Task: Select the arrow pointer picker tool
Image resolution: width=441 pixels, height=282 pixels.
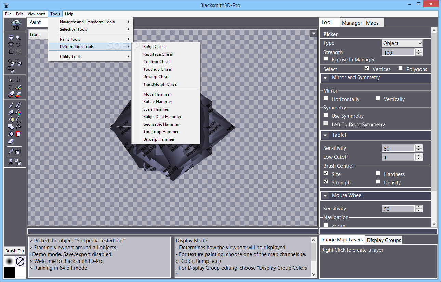Action: 10,80
